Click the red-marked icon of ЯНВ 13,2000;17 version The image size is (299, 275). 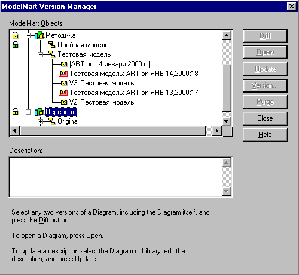pyautogui.click(x=63, y=93)
